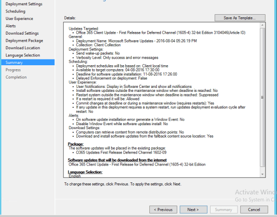
Task: Open the Scheduling wizard page
Action: [x=16, y=12]
